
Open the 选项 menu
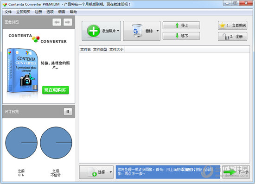pyautogui.click(x=50, y=12)
